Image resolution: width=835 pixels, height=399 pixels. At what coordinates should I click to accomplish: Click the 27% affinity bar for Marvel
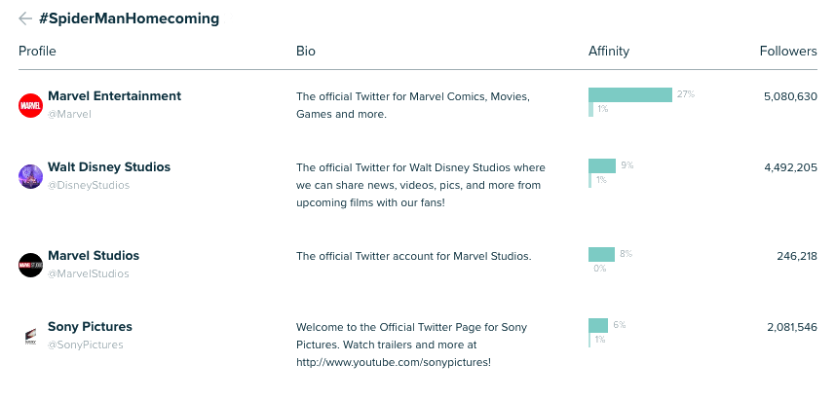click(630, 94)
